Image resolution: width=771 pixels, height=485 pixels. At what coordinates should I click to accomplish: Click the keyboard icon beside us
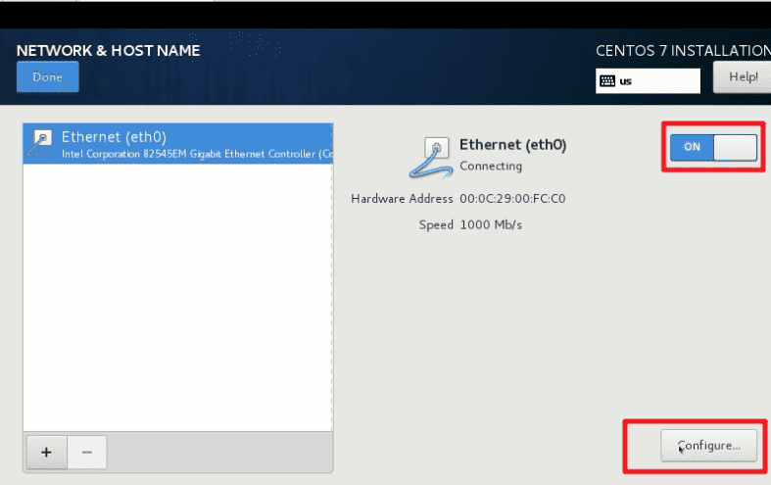point(607,81)
